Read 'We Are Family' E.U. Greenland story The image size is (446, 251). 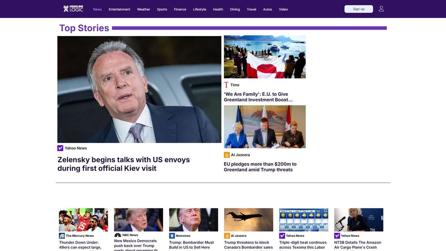(258, 97)
